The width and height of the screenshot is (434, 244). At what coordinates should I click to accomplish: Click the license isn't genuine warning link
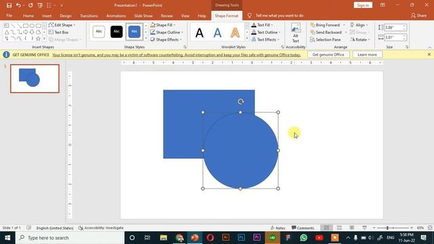tap(176, 55)
